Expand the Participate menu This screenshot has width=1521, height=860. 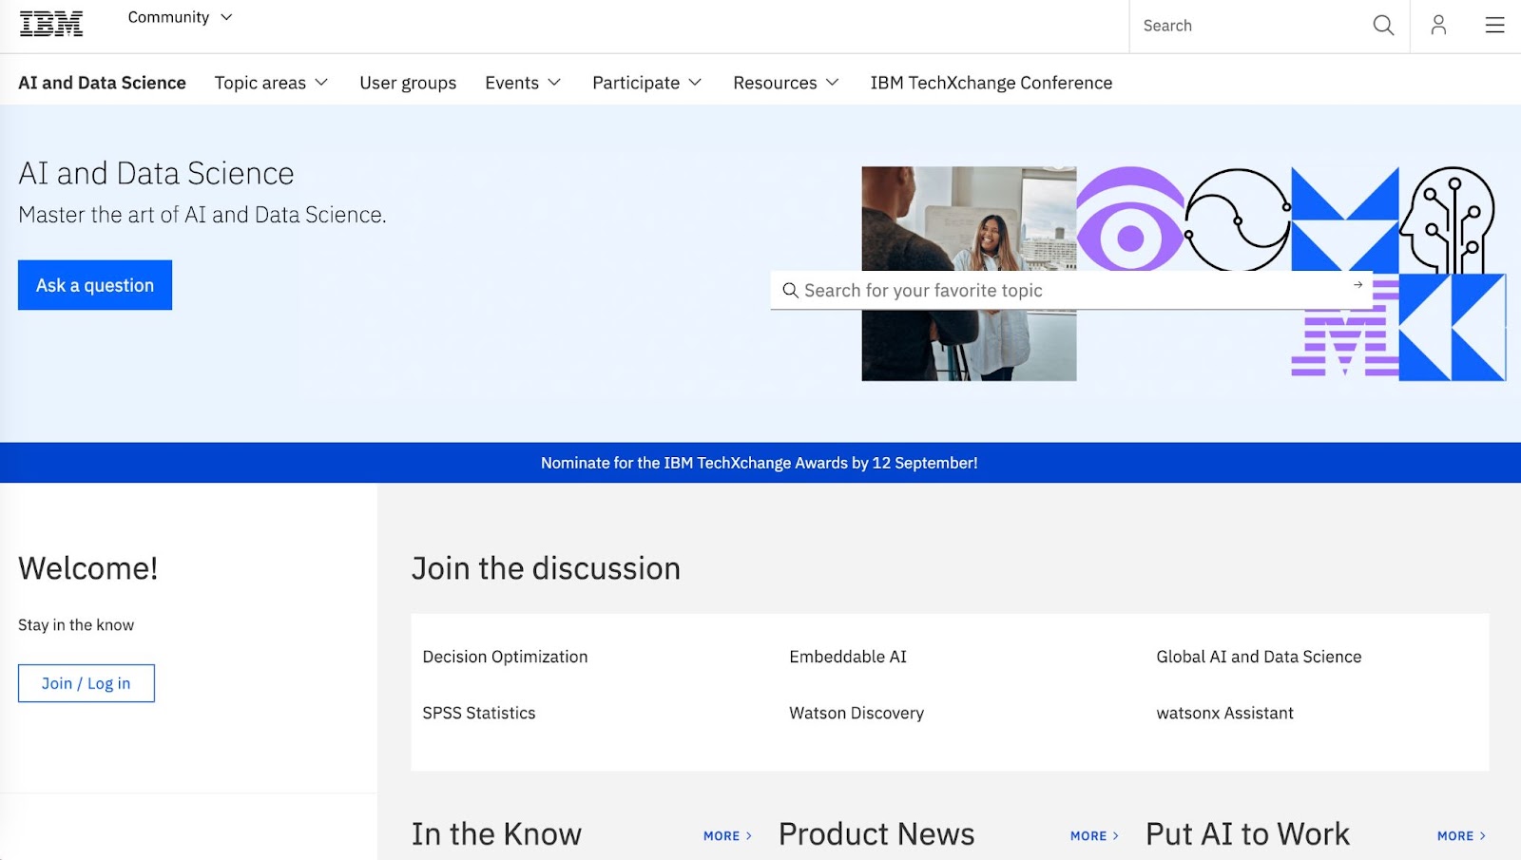click(646, 83)
